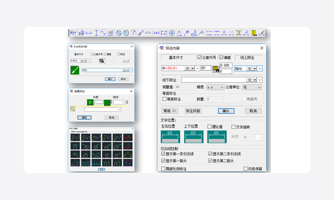Screen dimensions: 334x200
Task: Select the angle dimension tool
Action: [179, 33]
